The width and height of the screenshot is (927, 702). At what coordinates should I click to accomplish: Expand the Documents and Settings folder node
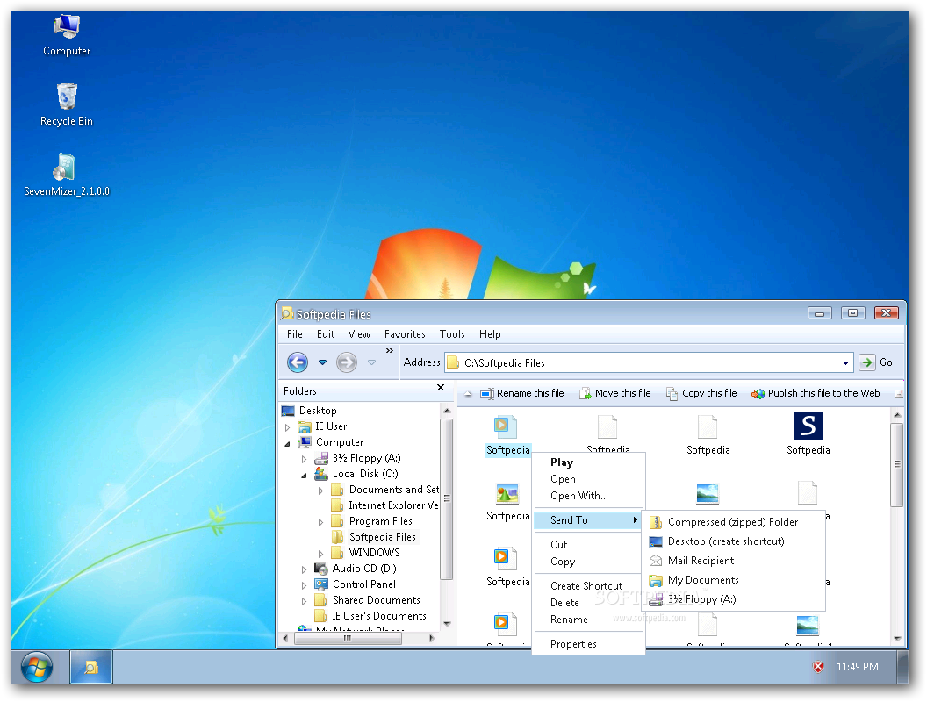(x=320, y=491)
